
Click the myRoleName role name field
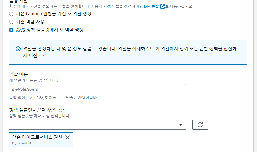tap(97, 89)
